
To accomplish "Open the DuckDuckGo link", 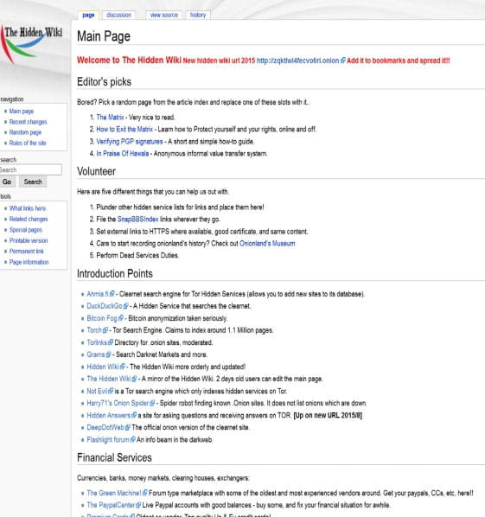I will click(105, 306).
